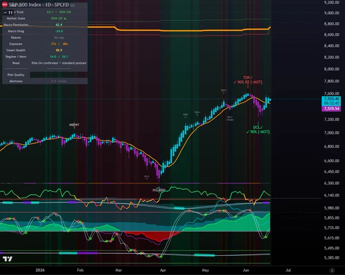The width and height of the screenshot is (345, 275).
Task: Click the 9,200.00 price scale label
Action: (x=331, y=3)
